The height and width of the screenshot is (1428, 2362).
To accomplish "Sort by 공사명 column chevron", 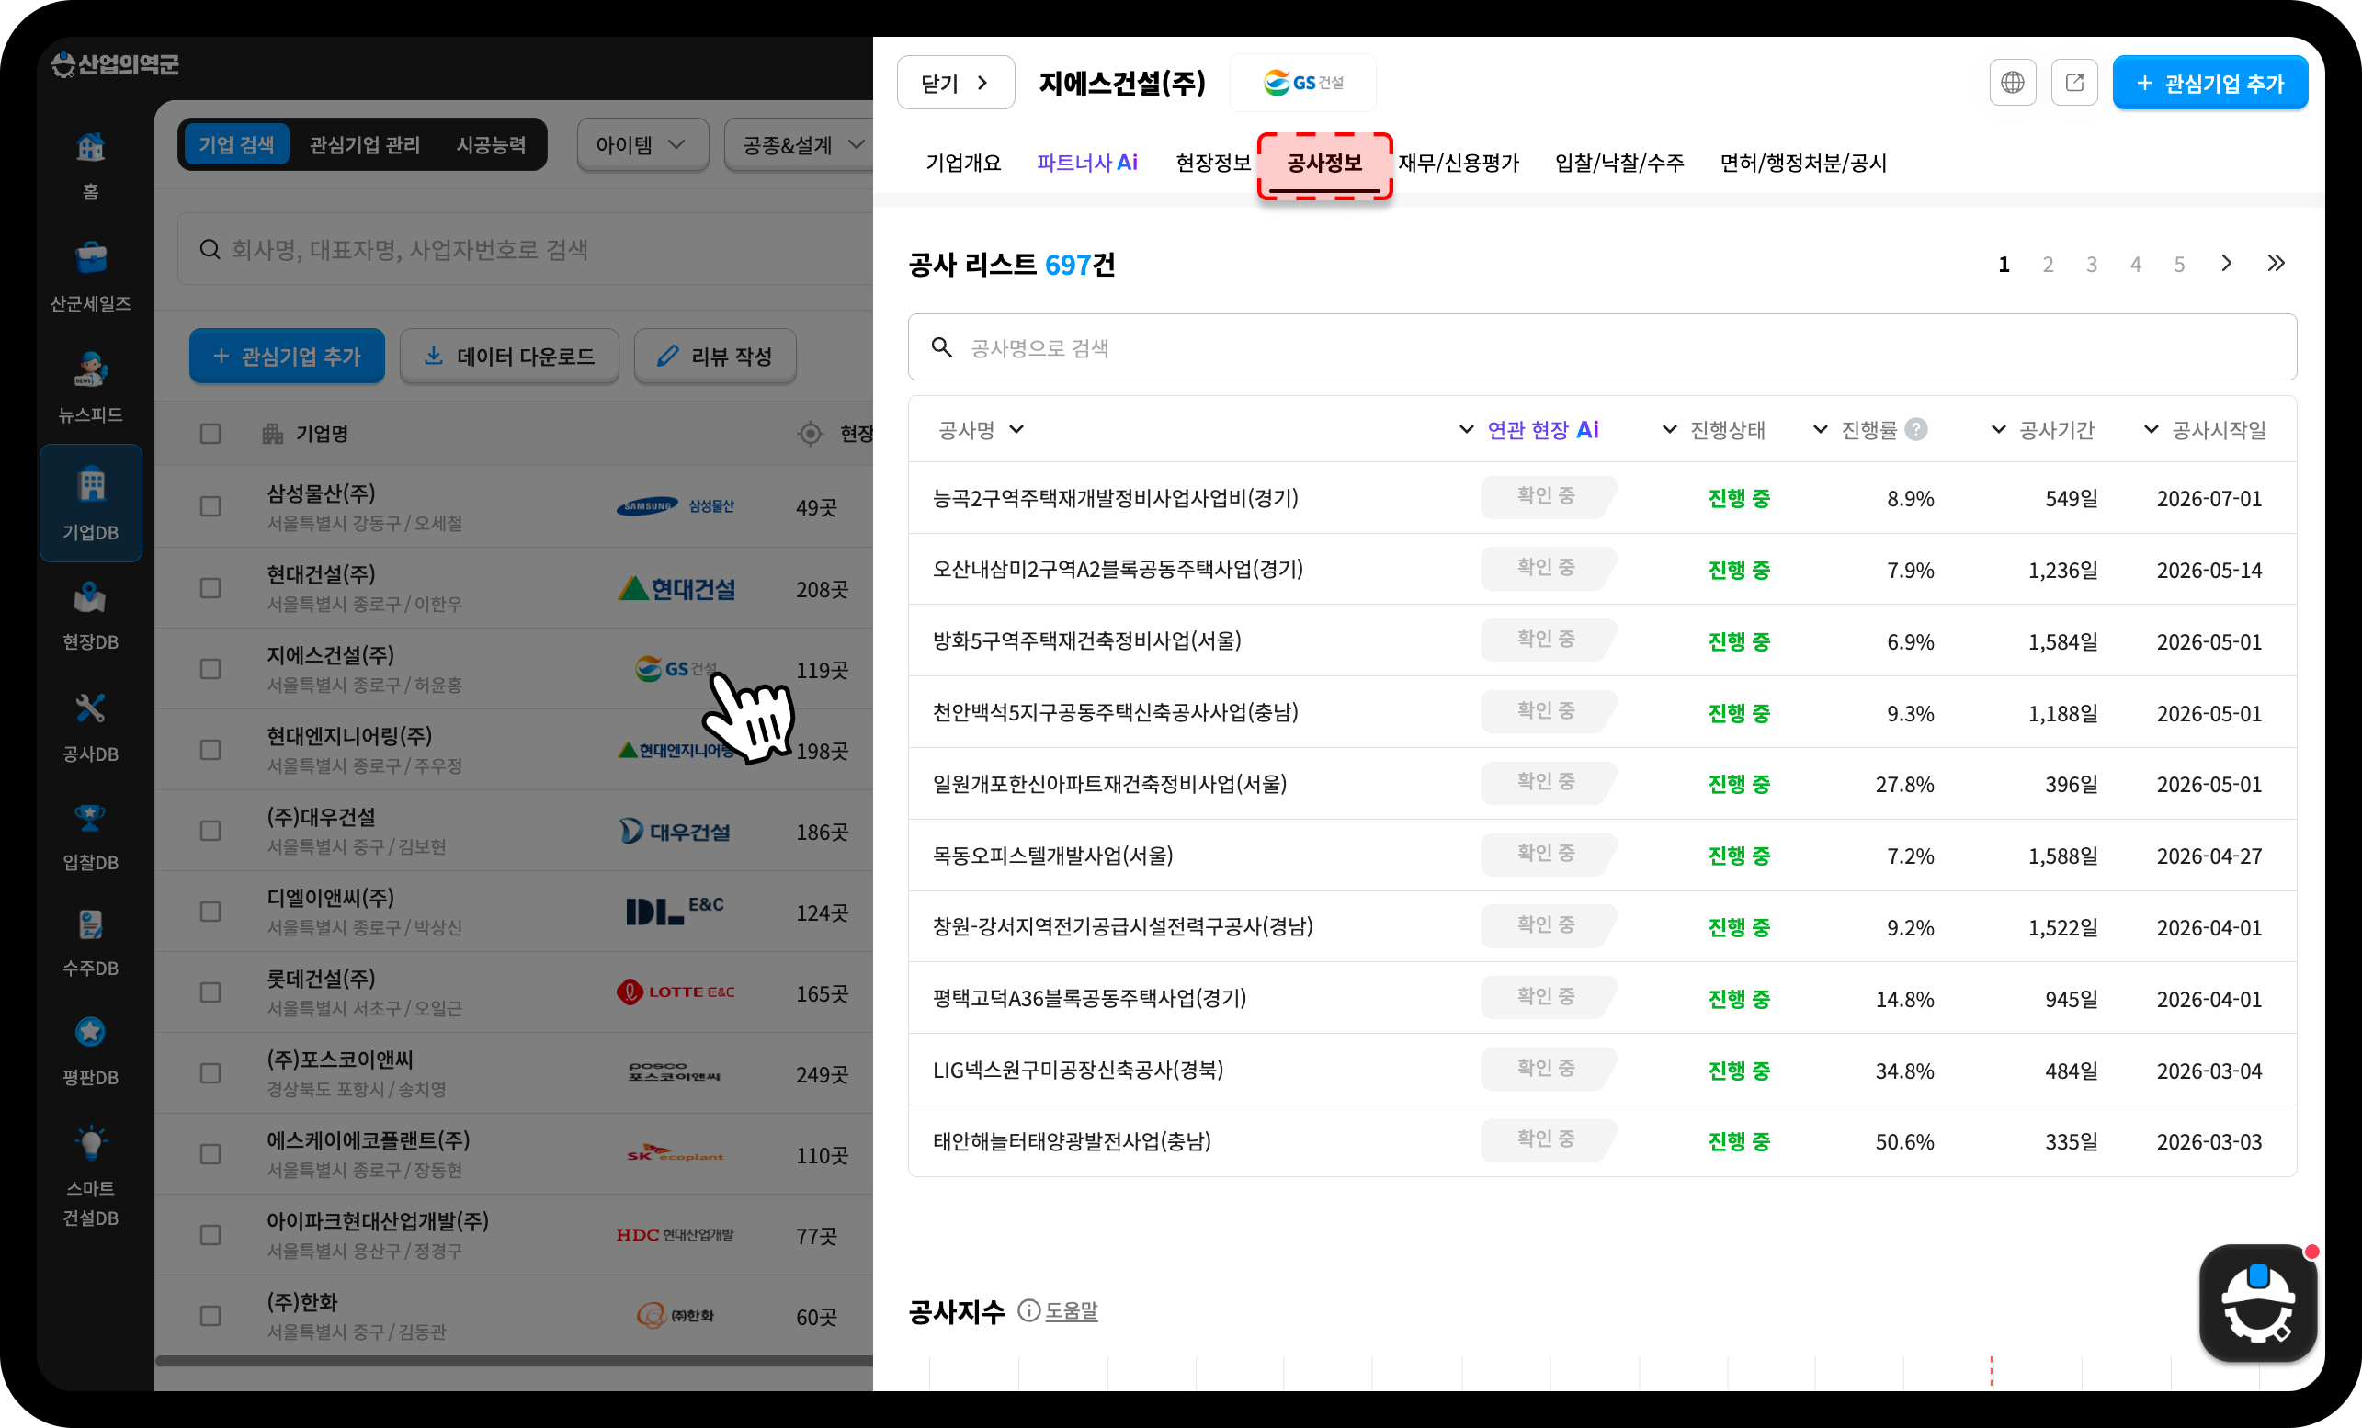I will point(1017,429).
